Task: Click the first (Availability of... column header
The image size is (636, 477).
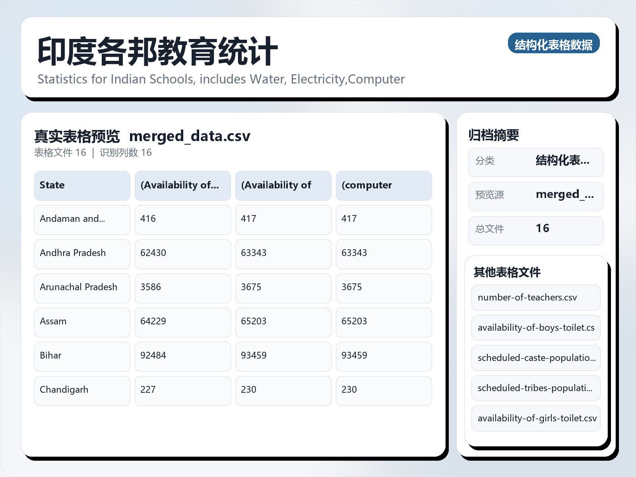Action: coord(182,185)
